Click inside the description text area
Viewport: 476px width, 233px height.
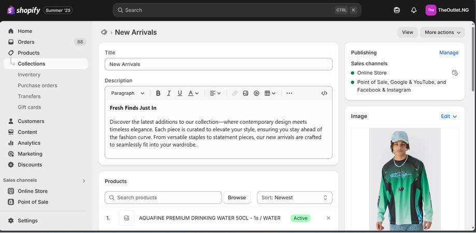219,129
